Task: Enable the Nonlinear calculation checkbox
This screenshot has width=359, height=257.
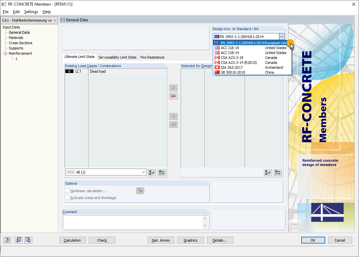Action: tap(68, 191)
